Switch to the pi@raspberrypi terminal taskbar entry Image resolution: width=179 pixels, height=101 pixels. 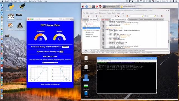(111, 7)
